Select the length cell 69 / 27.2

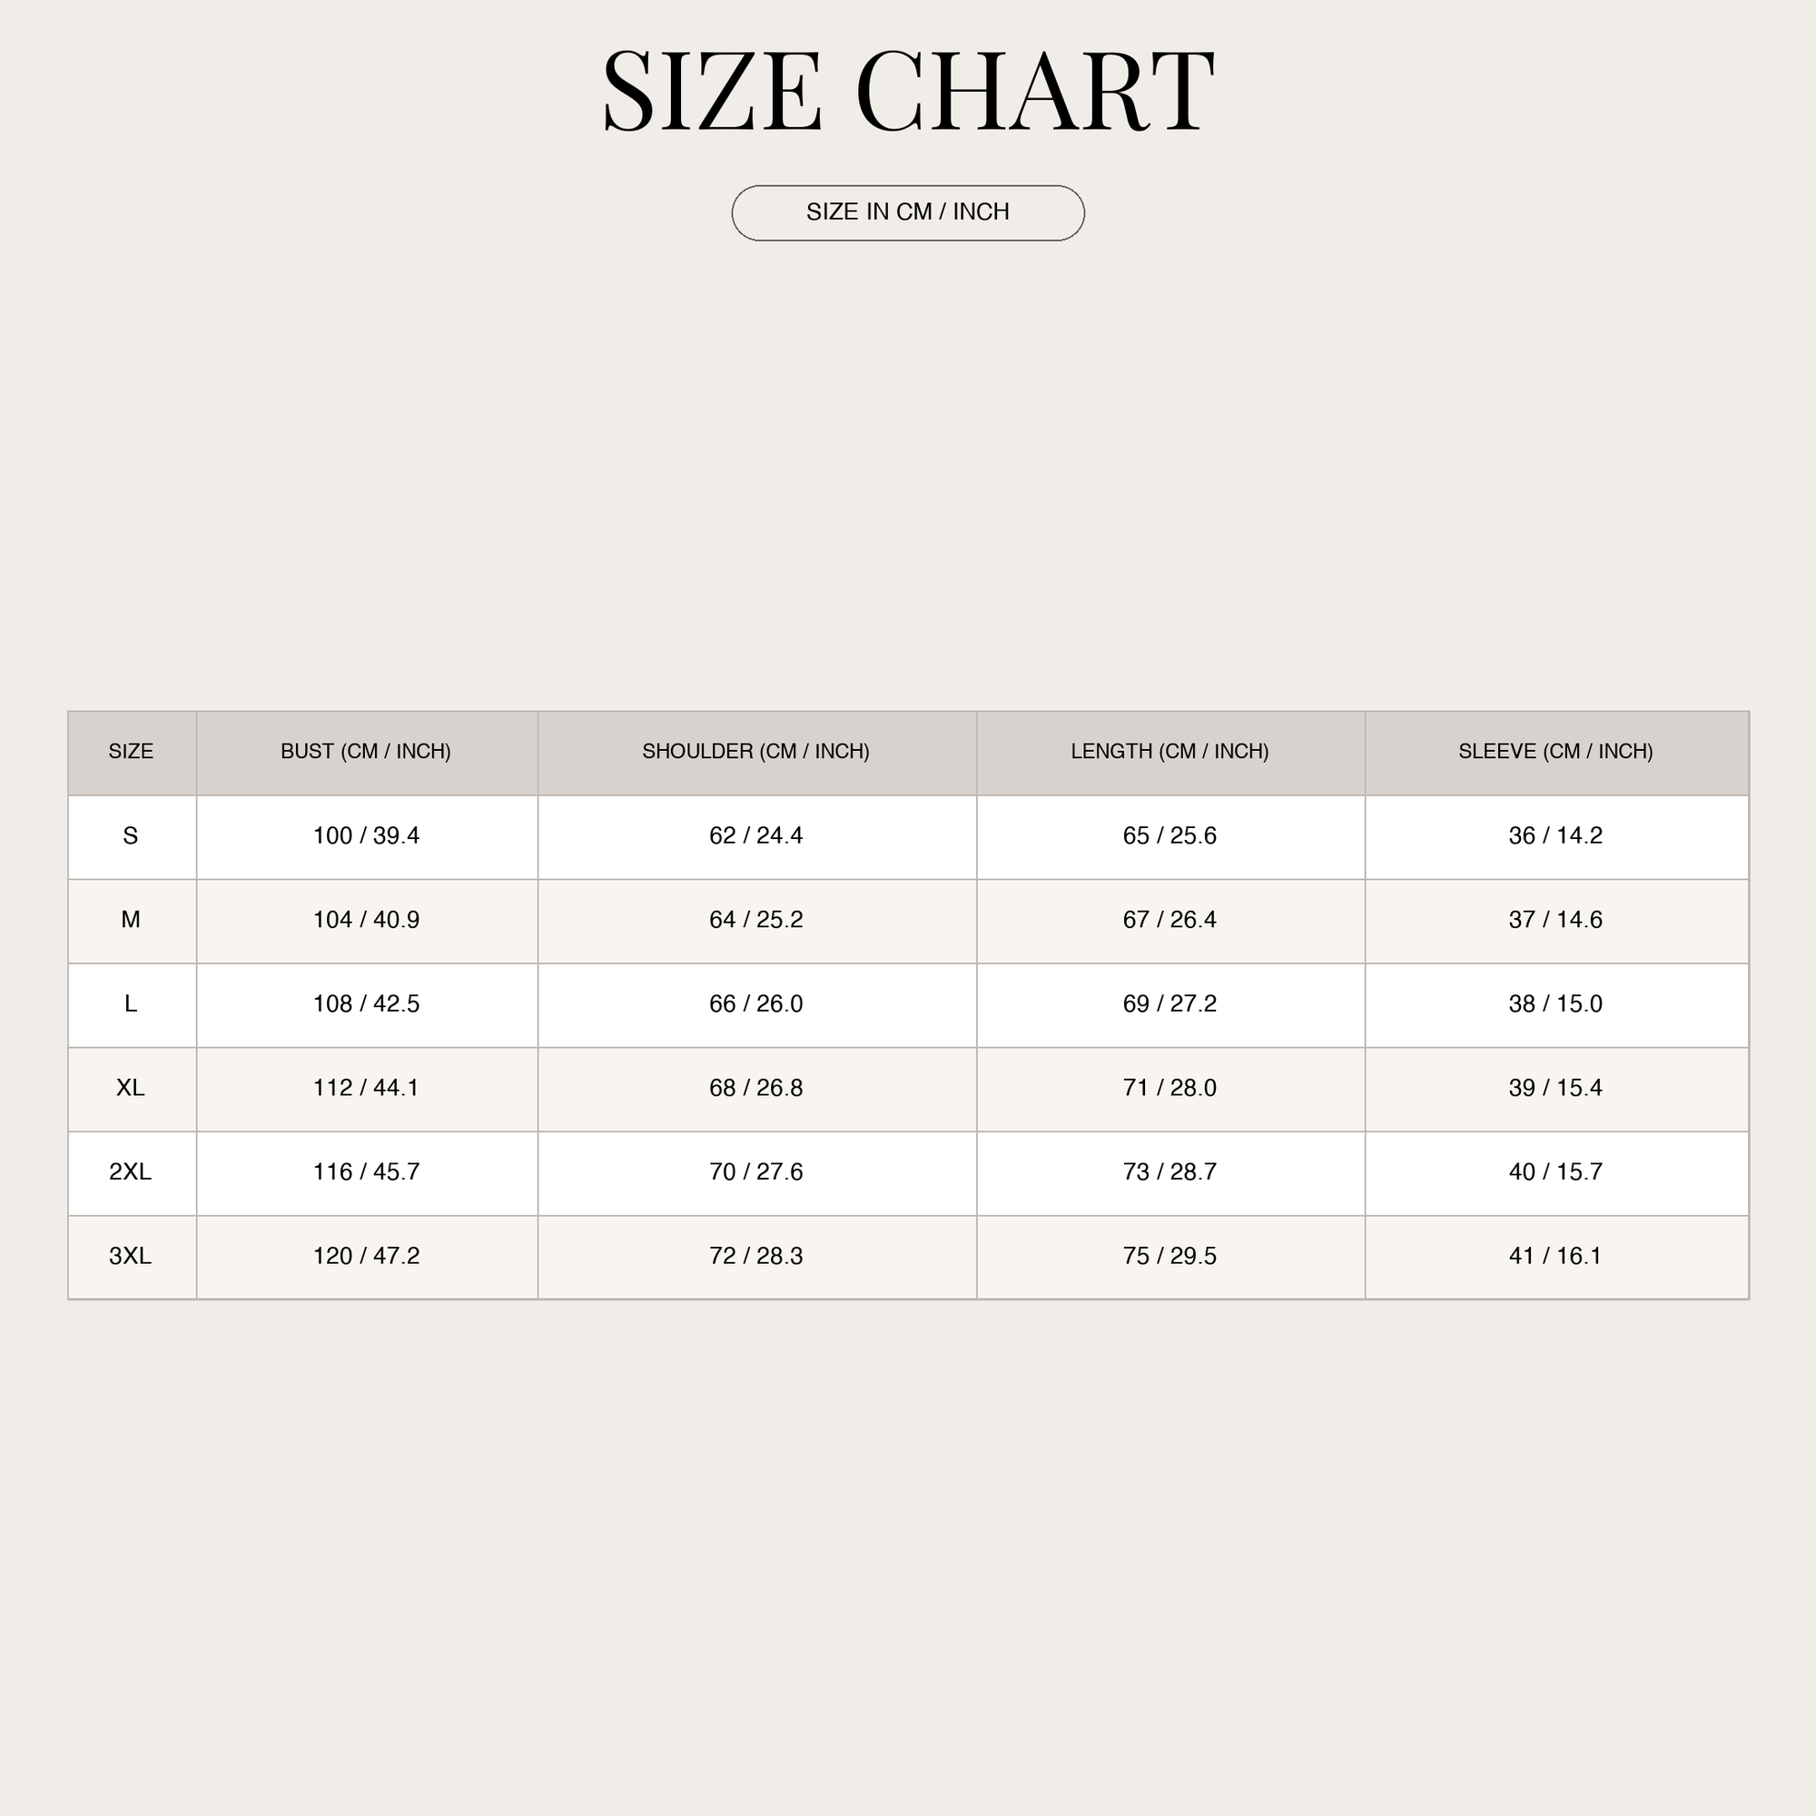point(1170,1005)
